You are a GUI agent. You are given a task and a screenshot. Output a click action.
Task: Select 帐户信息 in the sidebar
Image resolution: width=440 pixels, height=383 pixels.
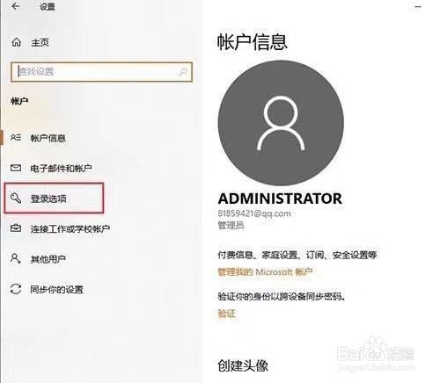[48, 138]
